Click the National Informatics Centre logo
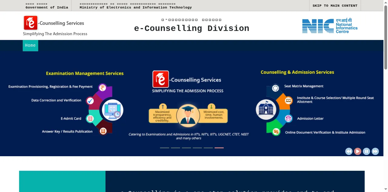Viewport: 388px width, 192px height. (330, 26)
